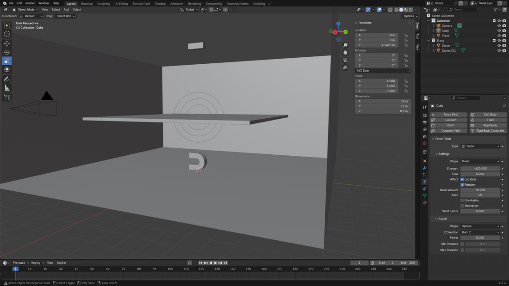Open the Render menu
Screen dimensions: 509x286
(x=30, y=3)
